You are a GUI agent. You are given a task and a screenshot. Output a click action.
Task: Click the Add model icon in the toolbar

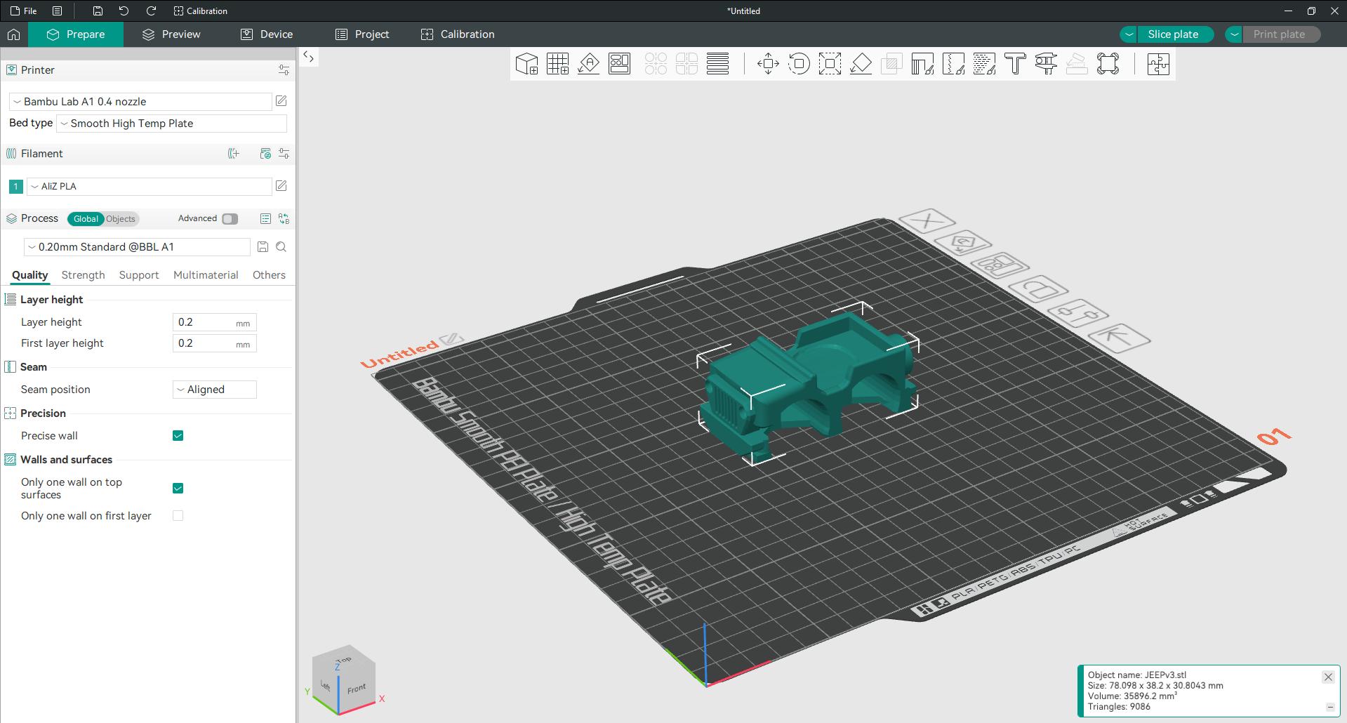pos(526,63)
